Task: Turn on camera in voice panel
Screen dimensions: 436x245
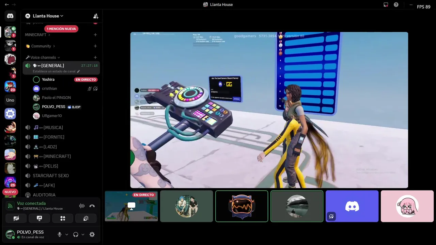Action: point(16,218)
